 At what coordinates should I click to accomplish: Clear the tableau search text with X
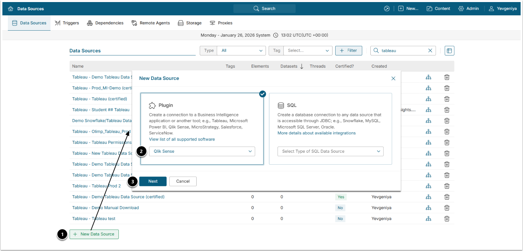pos(430,51)
